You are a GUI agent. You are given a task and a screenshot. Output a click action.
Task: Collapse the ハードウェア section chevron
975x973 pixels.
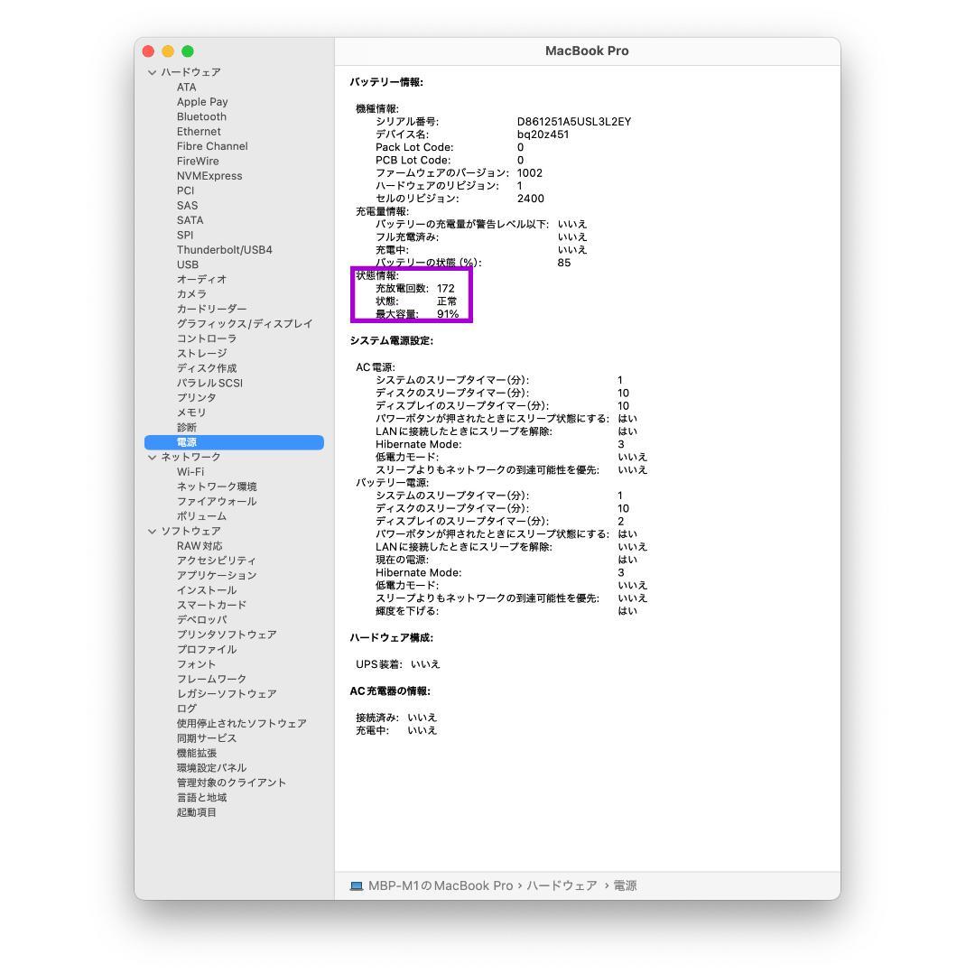152,72
